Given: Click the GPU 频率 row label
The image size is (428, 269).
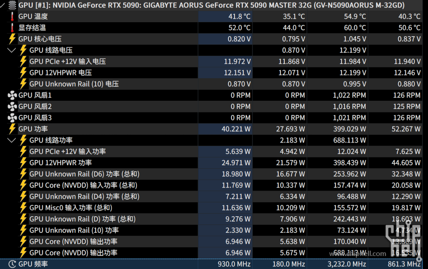Looking at the screenshot, I should coord(33,264).
